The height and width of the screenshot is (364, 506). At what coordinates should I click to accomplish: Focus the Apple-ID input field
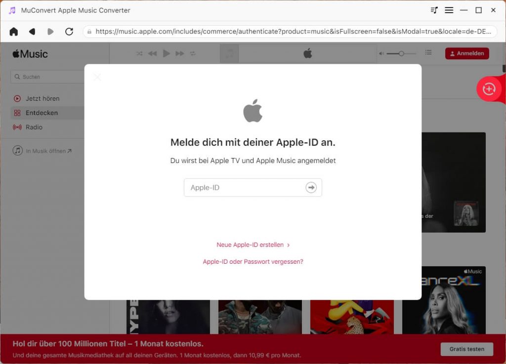pos(253,188)
